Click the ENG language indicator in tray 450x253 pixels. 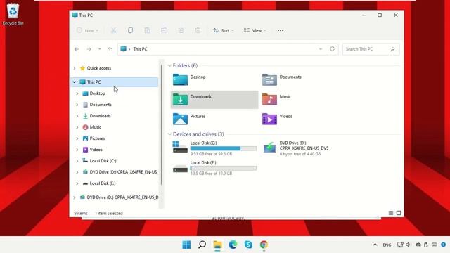click(387, 245)
